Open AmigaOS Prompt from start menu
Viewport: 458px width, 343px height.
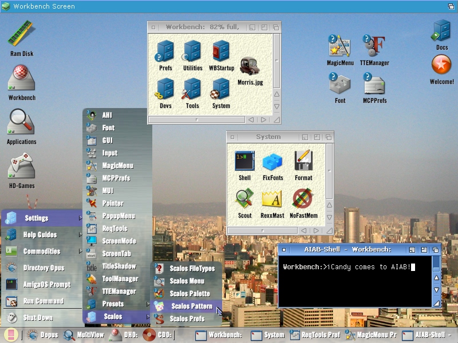tap(42, 284)
